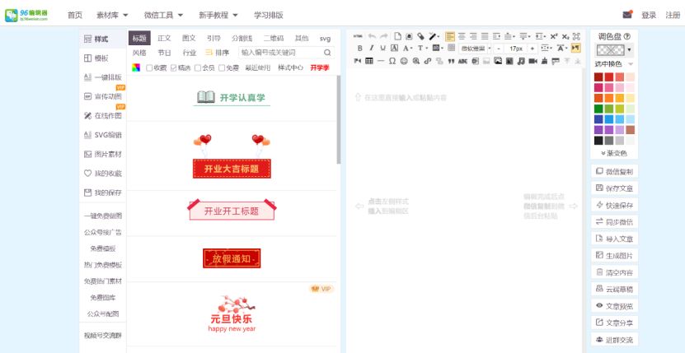This screenshot has width=685, height=353.
Task: Increase font size with plus button
Action: click(533, 49)
